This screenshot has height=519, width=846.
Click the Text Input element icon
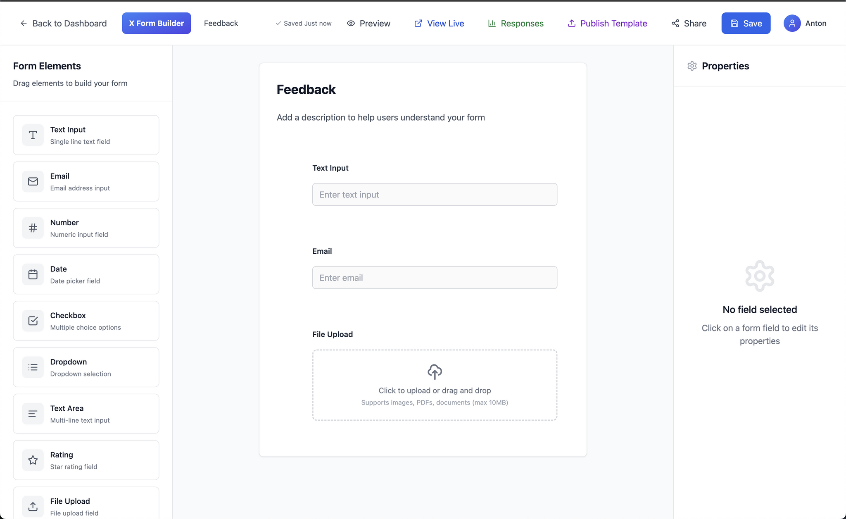click(x=33, y=135)
